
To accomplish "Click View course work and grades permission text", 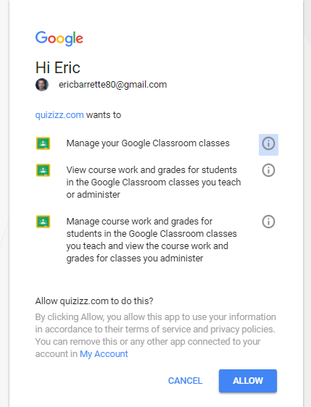I will (x=154, y=182).
